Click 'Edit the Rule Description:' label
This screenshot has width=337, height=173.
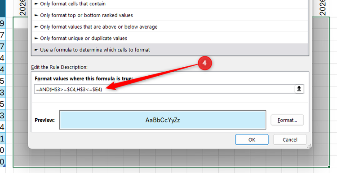[59, 67]
